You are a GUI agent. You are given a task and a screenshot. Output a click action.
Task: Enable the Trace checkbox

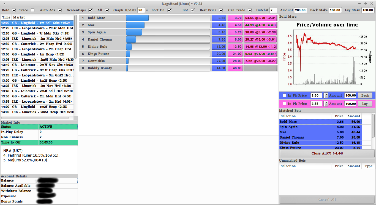point(32,10)
